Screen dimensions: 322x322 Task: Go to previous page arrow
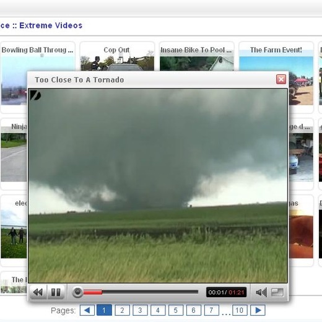87,310
